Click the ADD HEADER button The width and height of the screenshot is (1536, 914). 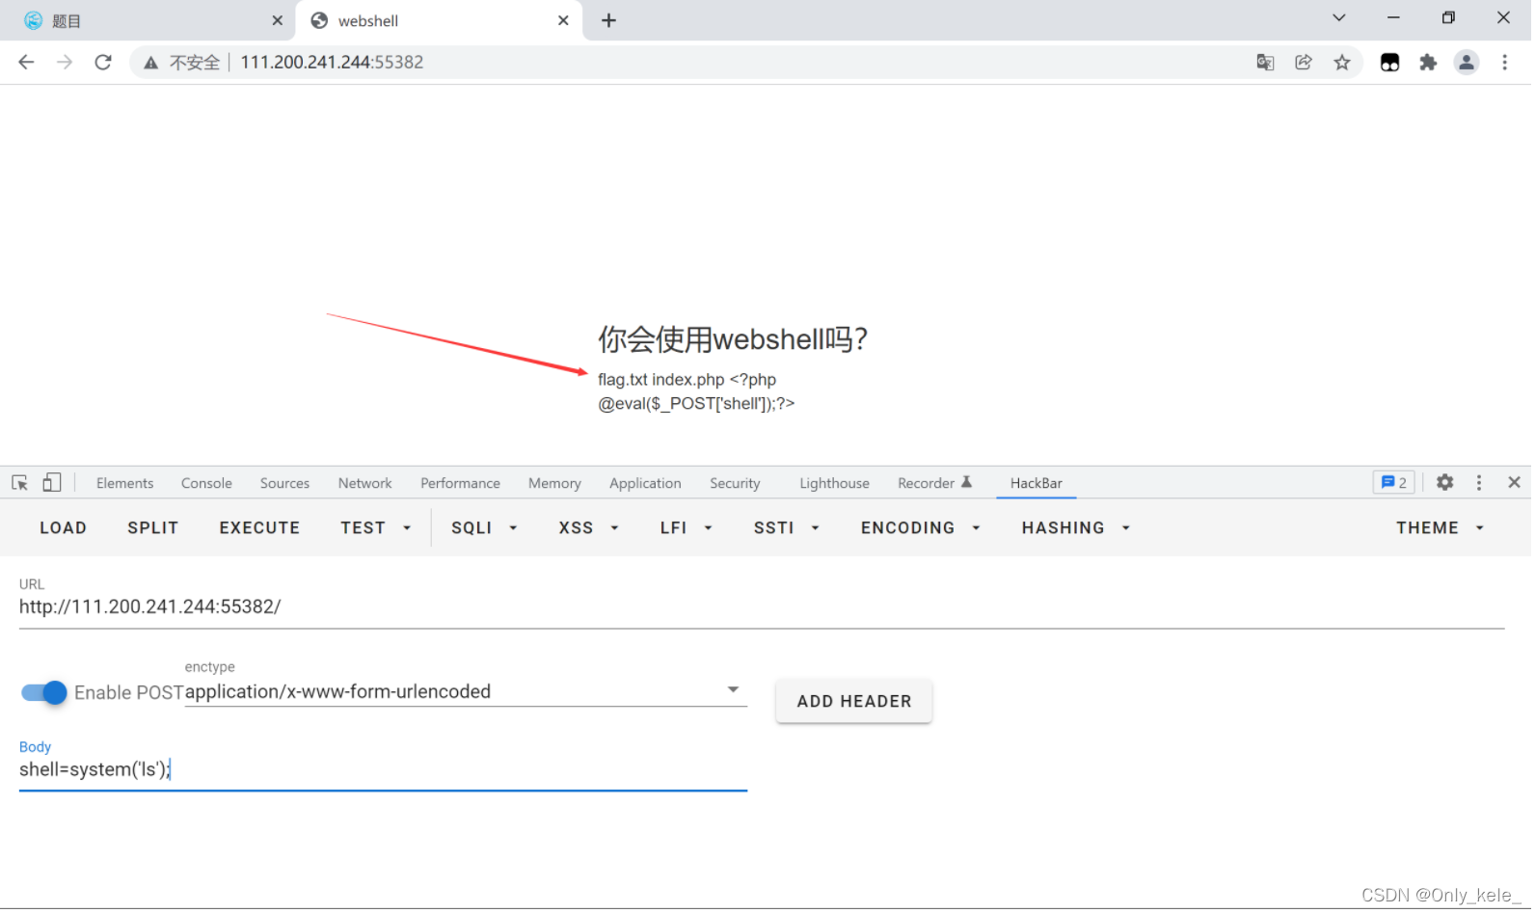[853, 702]
